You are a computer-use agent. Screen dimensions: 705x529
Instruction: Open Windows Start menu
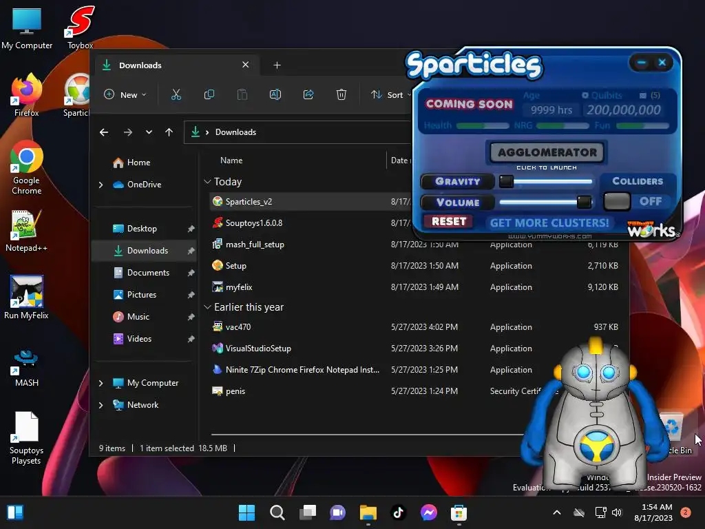click(x=246, y=512)
